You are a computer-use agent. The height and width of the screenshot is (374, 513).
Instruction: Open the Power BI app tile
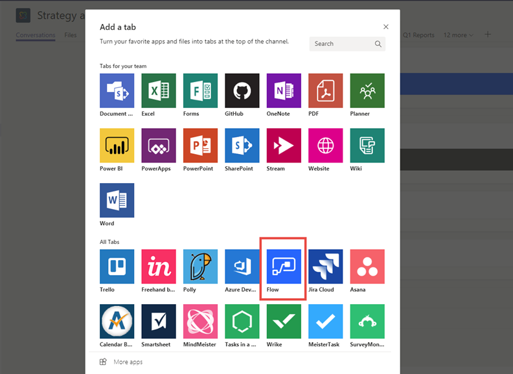point(117,146)
